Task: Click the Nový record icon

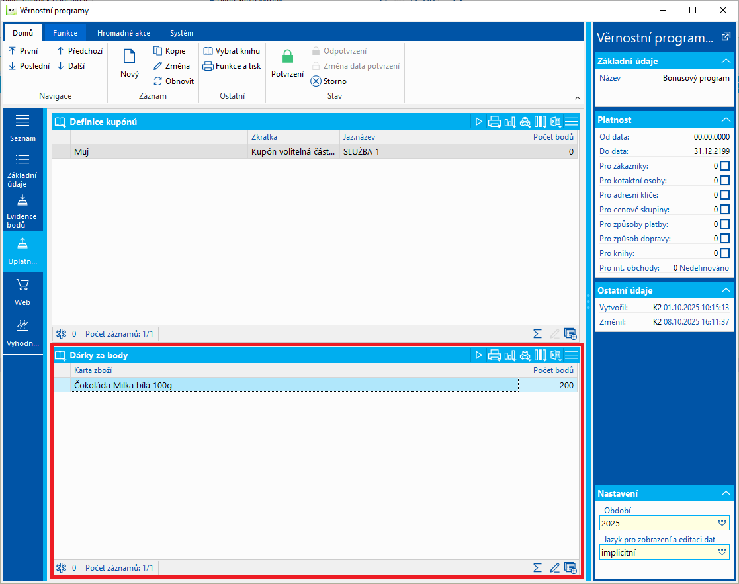Action: [x=130, y=56]
